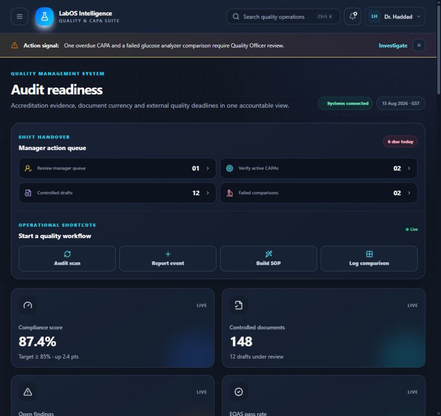The image size is (441, 416).
Task: Click the warning triangle in action signal banner
Action: click(x=15, y=45)
